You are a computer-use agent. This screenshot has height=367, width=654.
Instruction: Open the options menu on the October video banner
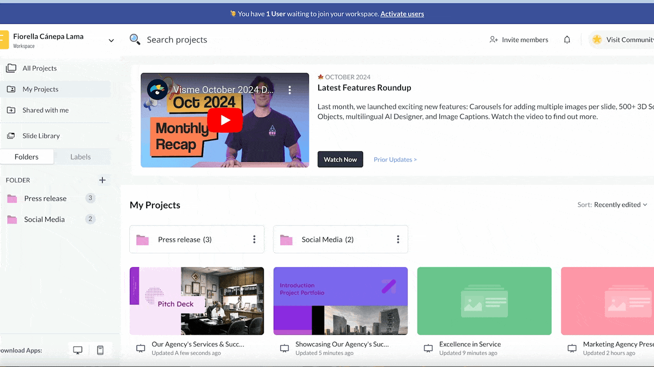(290, 90)
